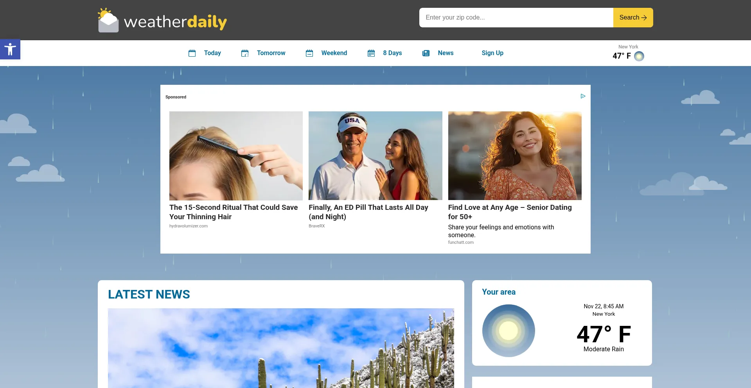Click the small weather icon beside 47° F

point(639,56)
